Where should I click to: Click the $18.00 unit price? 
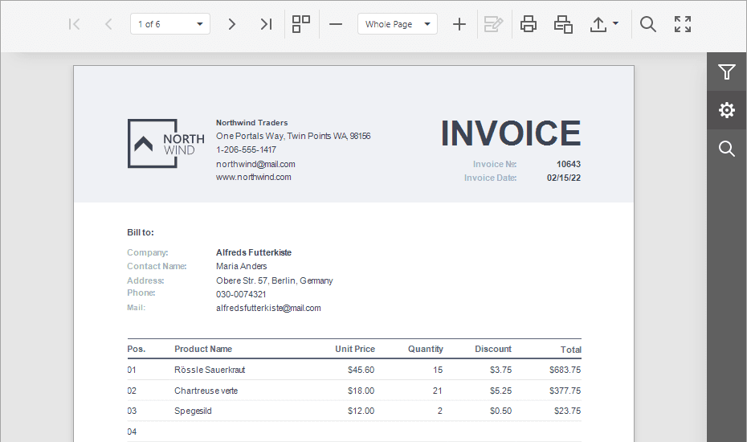pos(361,391)
